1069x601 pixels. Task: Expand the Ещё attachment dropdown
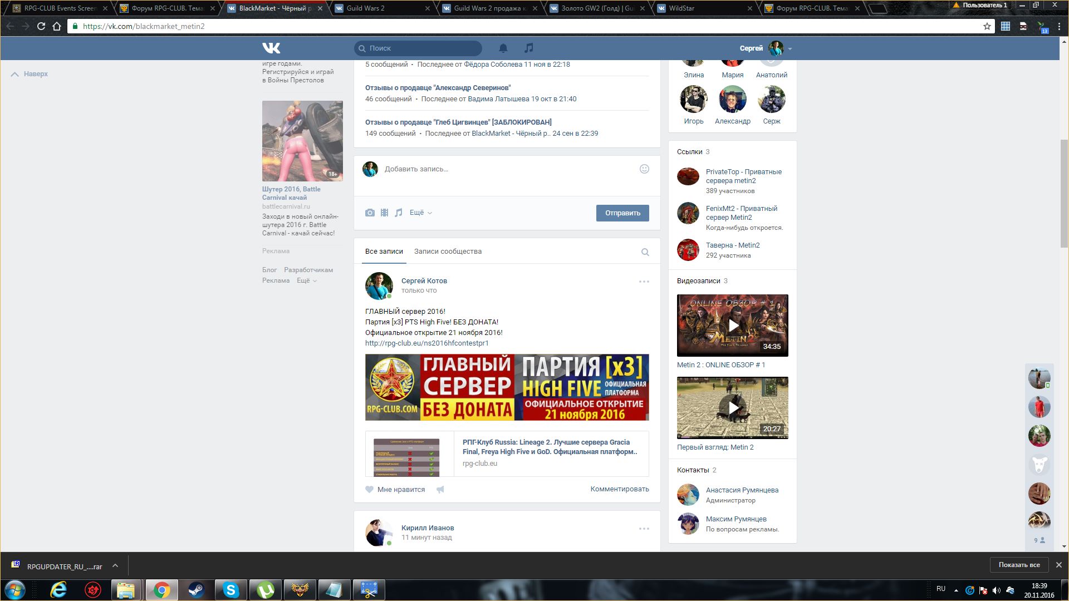tap(420, 213)
